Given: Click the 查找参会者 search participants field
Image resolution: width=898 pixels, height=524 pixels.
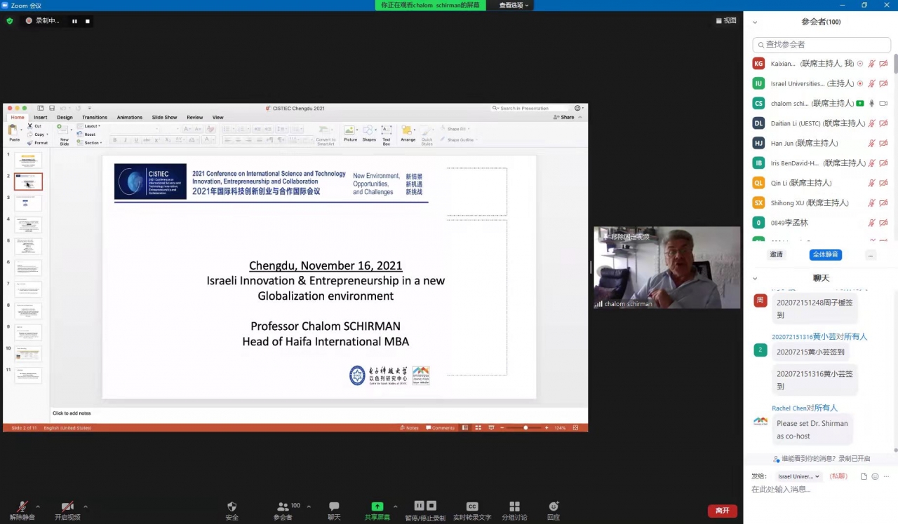Looking at the screenshot, I should pyautogui.click(x=822, y=44).
